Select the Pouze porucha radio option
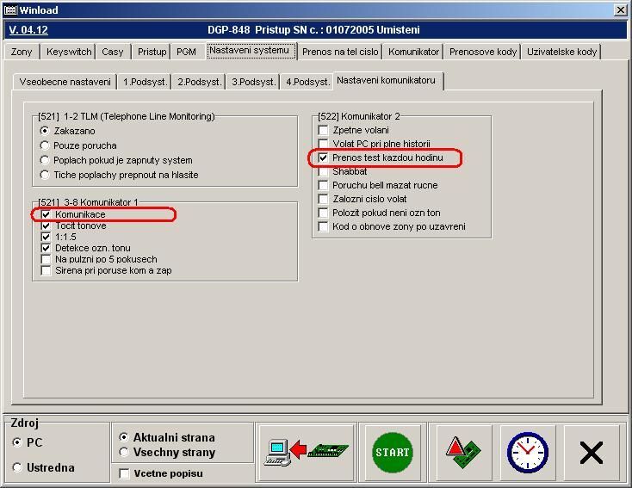The width and height of the screenshot is (632, 488). [x=46, y=145]
